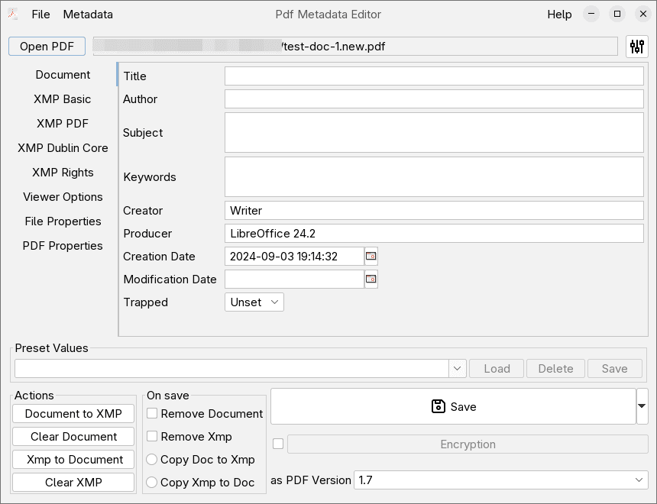The image size is (657, 504).
Task: Enable the Remove Xmp checkbox
Action: [x=153, y=437]
